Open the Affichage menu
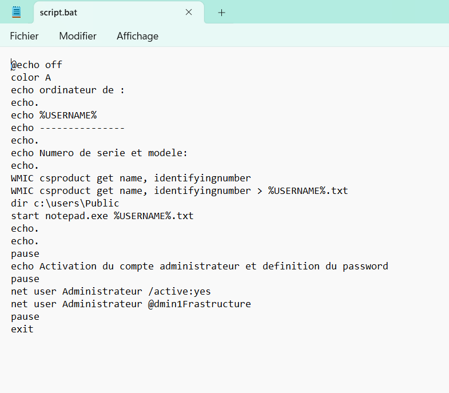 point(137,36)
